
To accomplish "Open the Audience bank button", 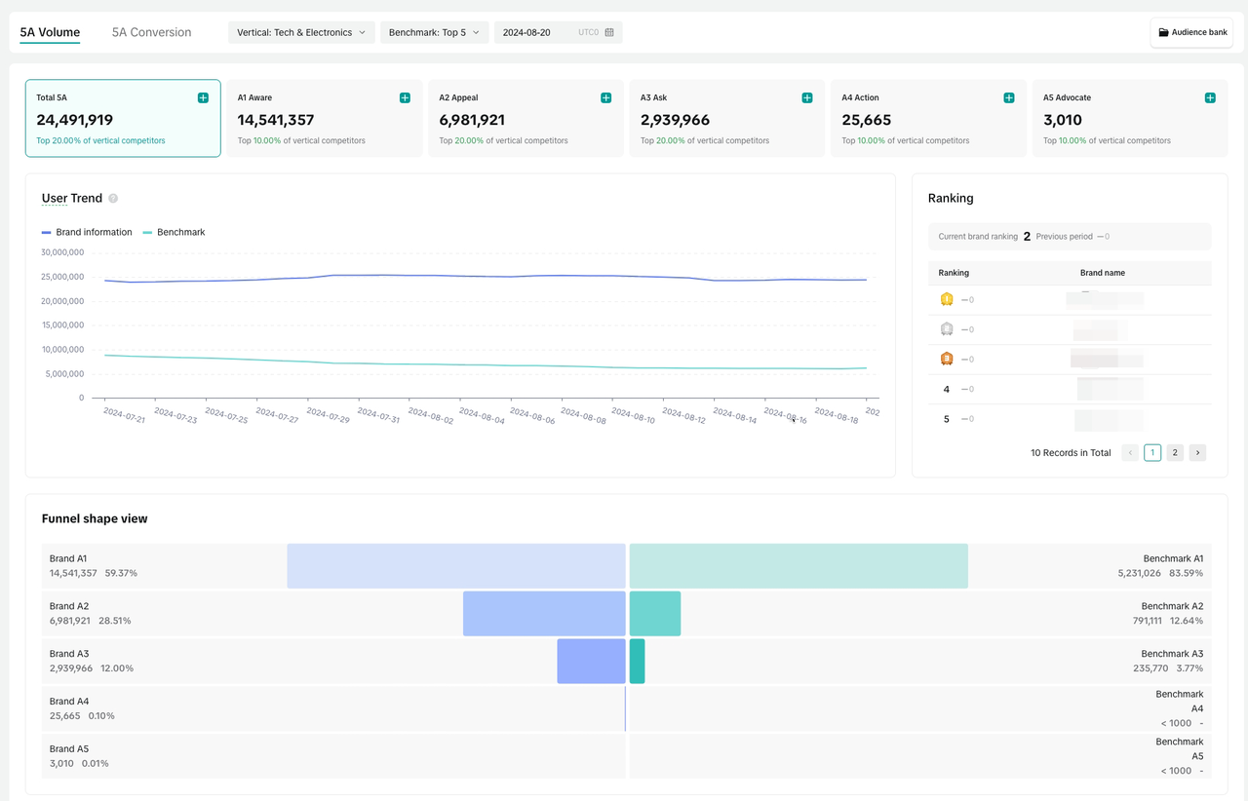I will 1191,32.
